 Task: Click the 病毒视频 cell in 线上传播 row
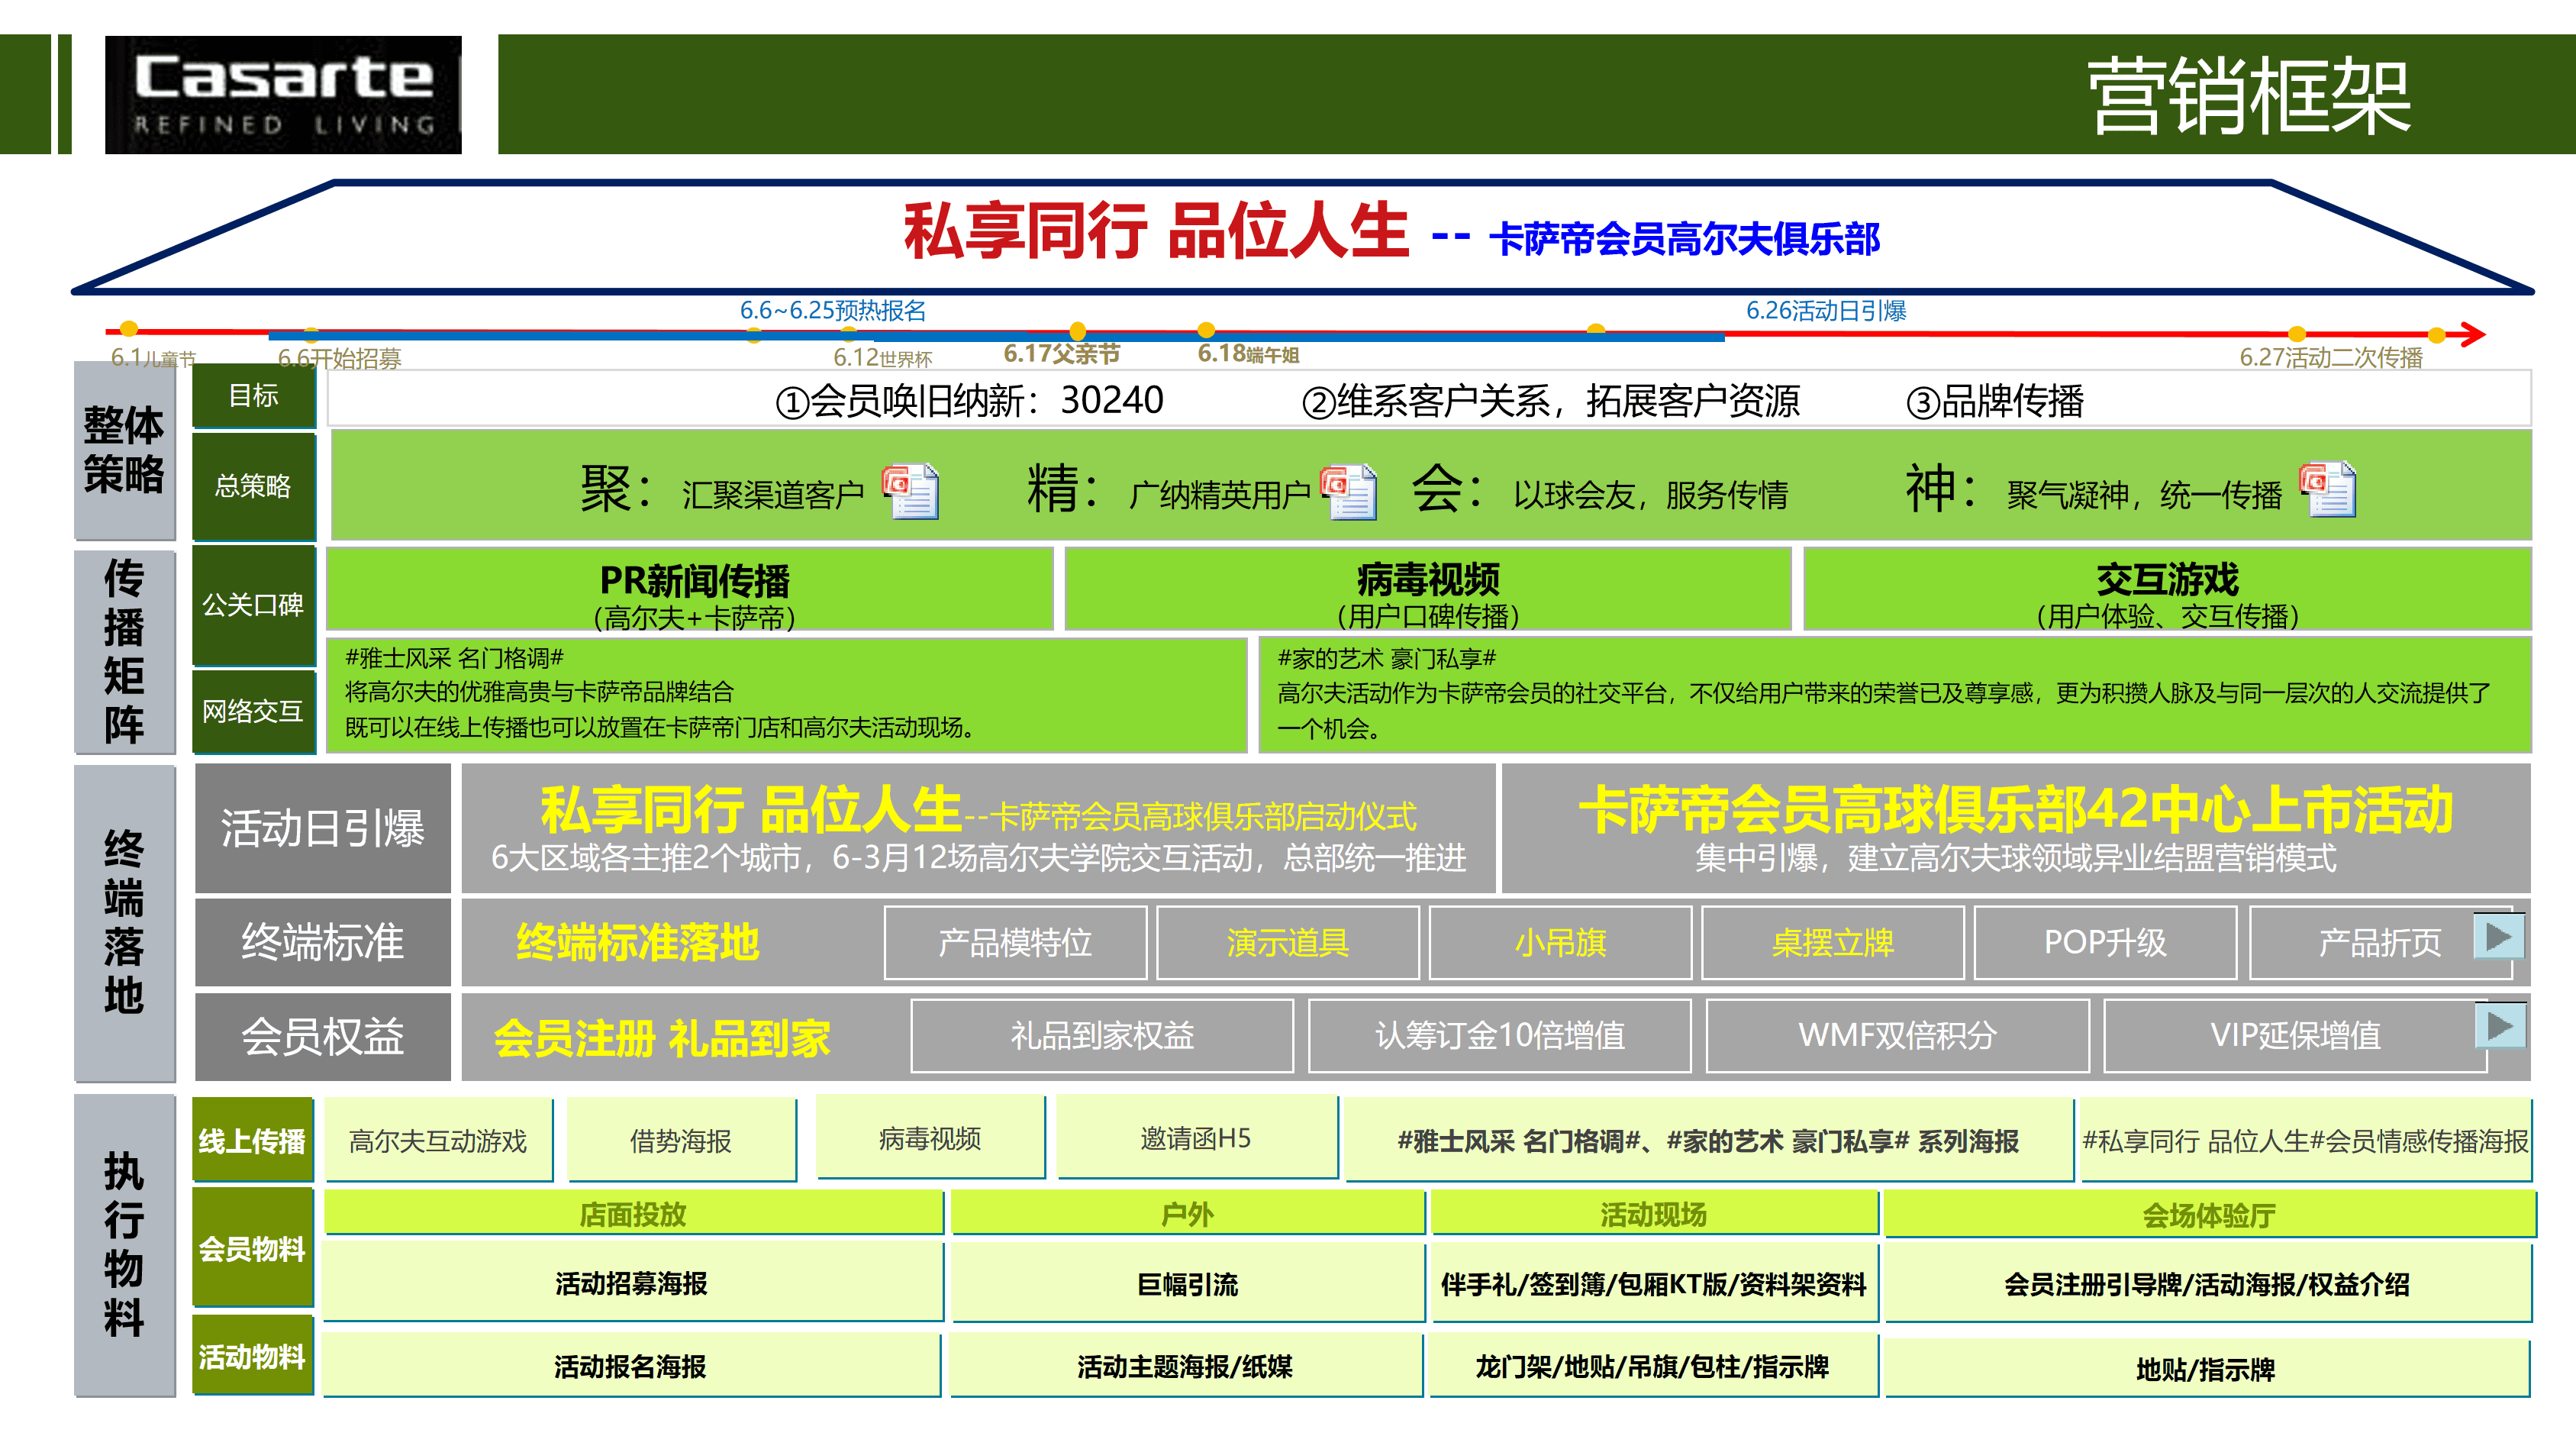[930, 1138]
